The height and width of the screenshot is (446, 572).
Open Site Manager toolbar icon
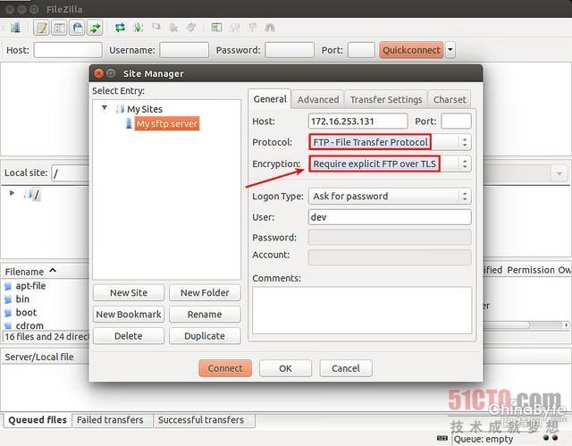15,28
